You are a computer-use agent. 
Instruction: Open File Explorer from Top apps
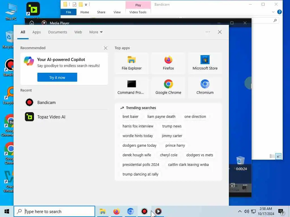pos(131,63)
